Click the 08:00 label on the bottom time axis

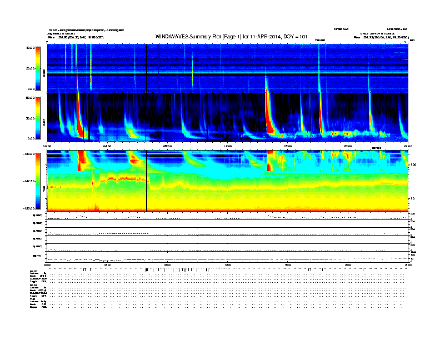click(x=167, y=264)
